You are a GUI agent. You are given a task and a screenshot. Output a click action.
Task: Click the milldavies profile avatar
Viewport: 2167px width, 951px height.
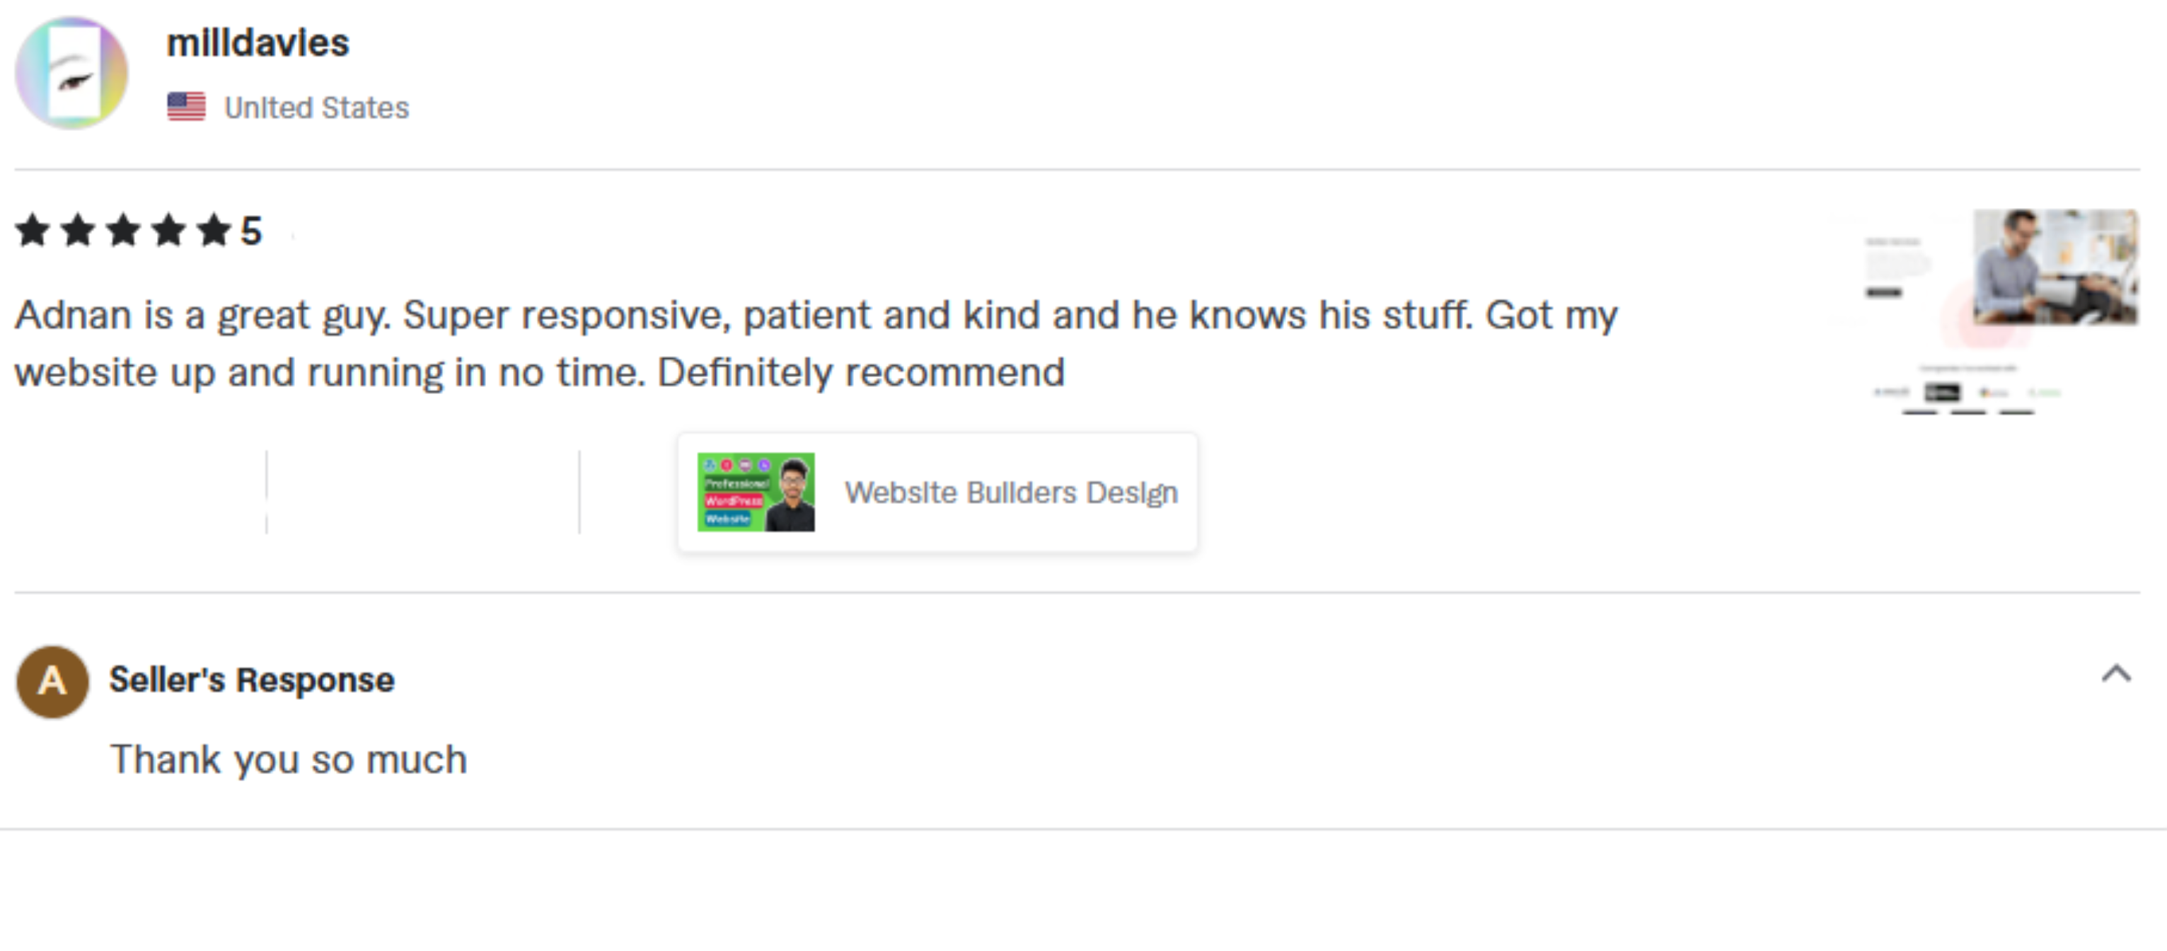[x=71, y=73]
